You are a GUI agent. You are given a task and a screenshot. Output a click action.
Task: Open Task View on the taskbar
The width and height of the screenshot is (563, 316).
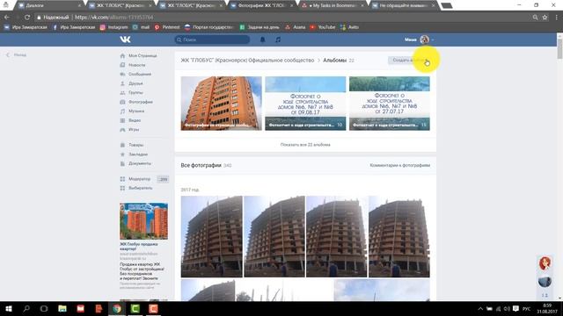[x=44, y=308]
